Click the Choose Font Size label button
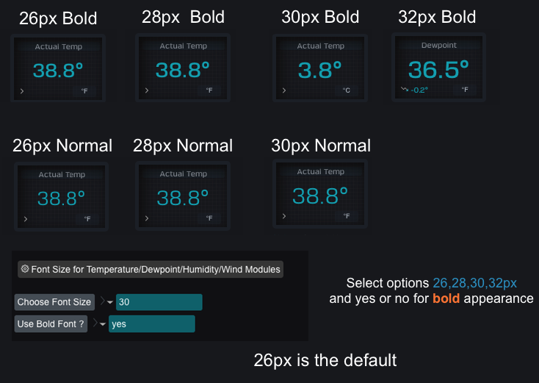The width and height of the screenshot is (539, 383). 54,302
